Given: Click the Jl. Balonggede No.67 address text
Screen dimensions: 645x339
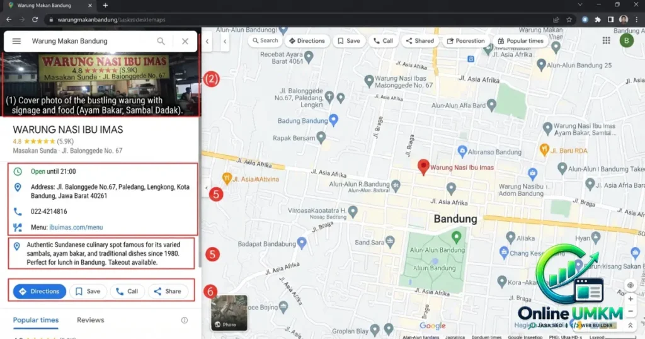Looking at the screenshot, I should pos(110,192).
